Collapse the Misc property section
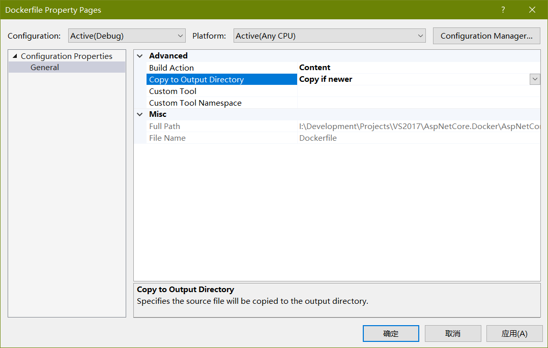 140,114
